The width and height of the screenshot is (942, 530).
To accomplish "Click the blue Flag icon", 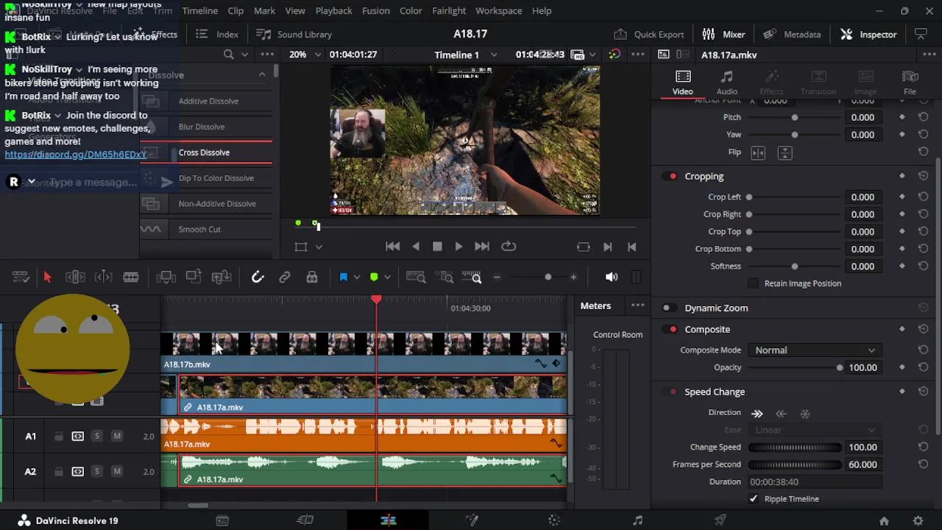I will [x=344, y=277].
